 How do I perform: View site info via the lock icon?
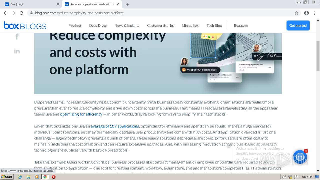31,13
